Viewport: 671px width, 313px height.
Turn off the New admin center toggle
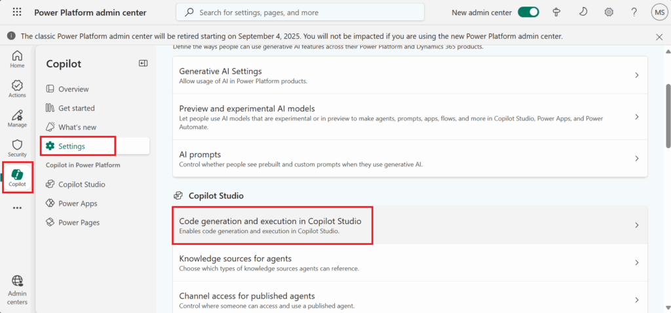coord(528,12)
